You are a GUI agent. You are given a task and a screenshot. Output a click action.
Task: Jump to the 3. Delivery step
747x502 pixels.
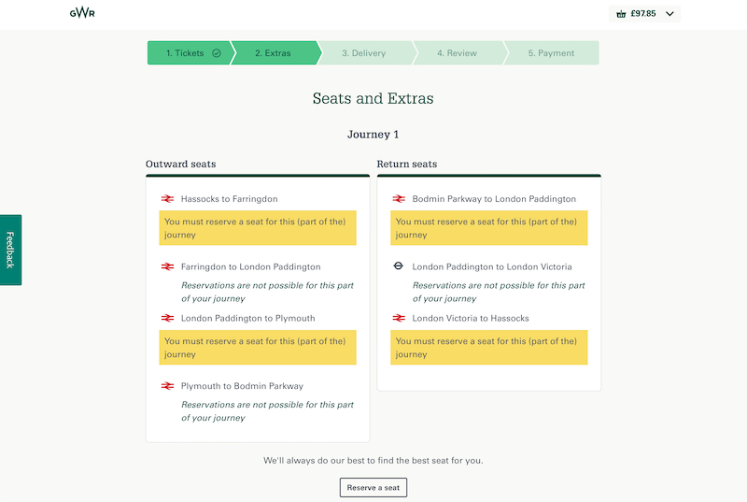pyautogui.click(x=363, y=53)
